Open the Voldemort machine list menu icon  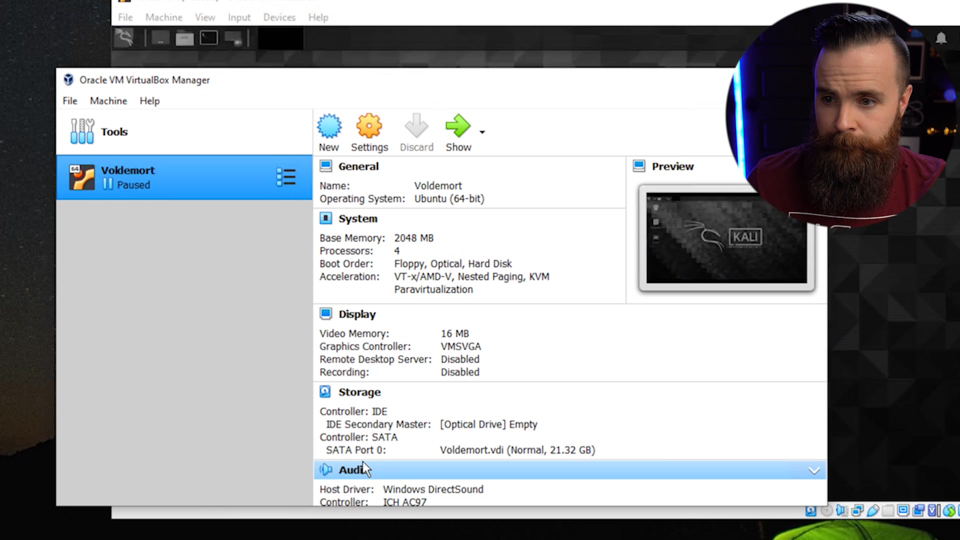click(x=286, y=177)
